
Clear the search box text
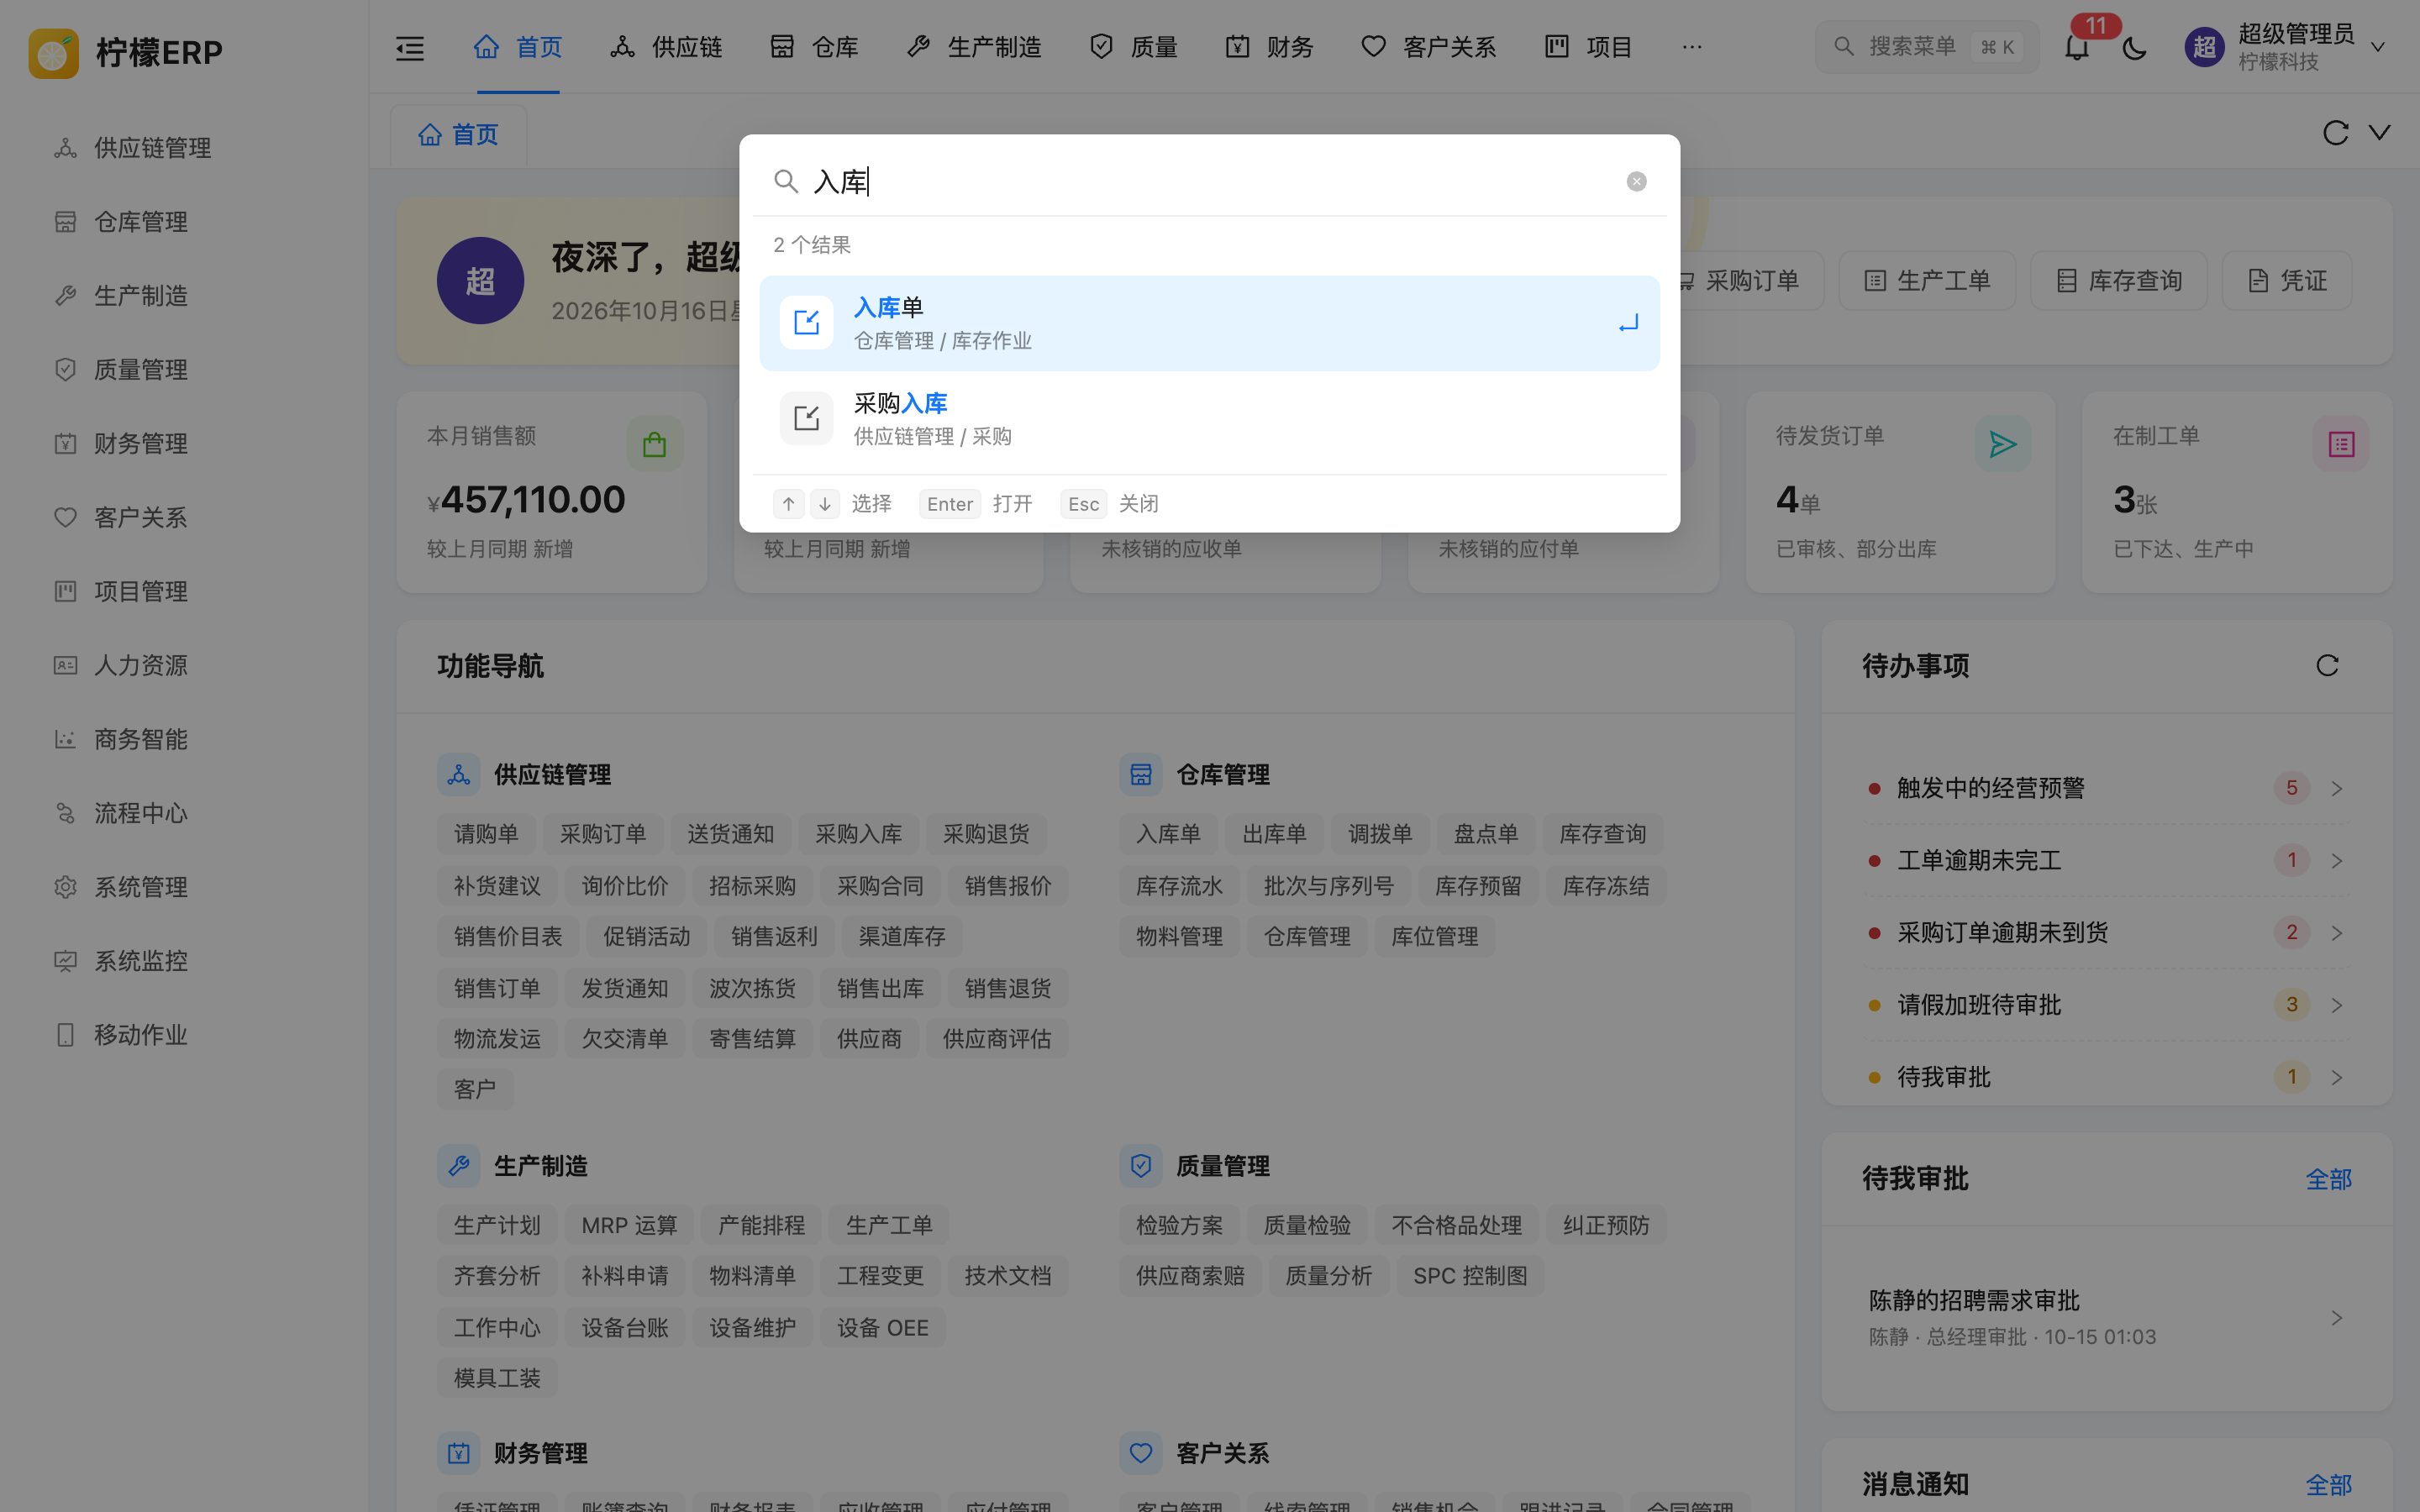click(x=1636, y=181)
